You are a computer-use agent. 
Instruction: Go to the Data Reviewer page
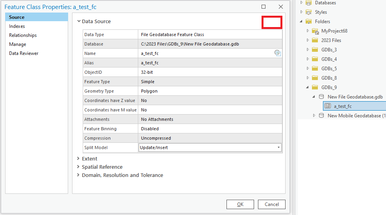(24, 53)
